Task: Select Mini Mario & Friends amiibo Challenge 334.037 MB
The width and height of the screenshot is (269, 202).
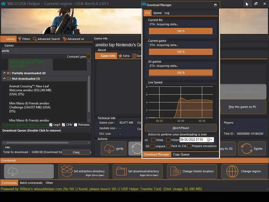Action: pos(30,107)
